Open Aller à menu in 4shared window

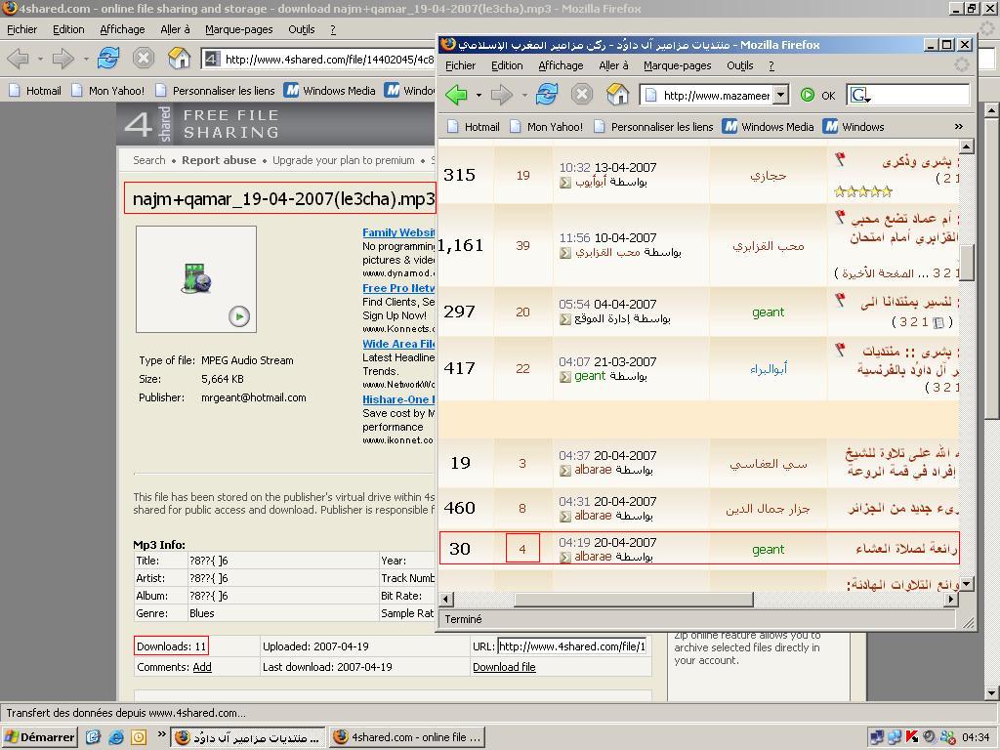tap(175, 29)
